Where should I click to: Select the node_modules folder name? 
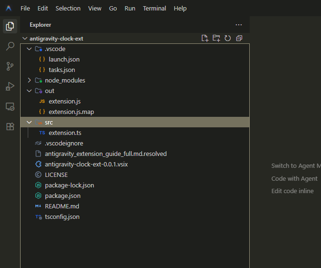coord(65,81)
